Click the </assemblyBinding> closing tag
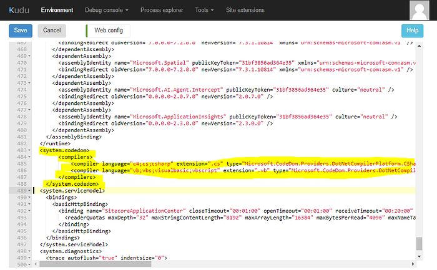The width and height of the screenshot is (437, 270). pos(74,137)
